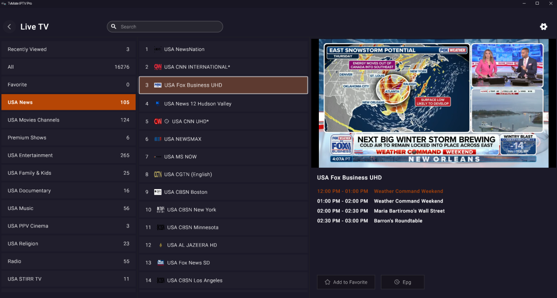Click the CNN logo of CNN INTERNATIONAL

[158, 67]
